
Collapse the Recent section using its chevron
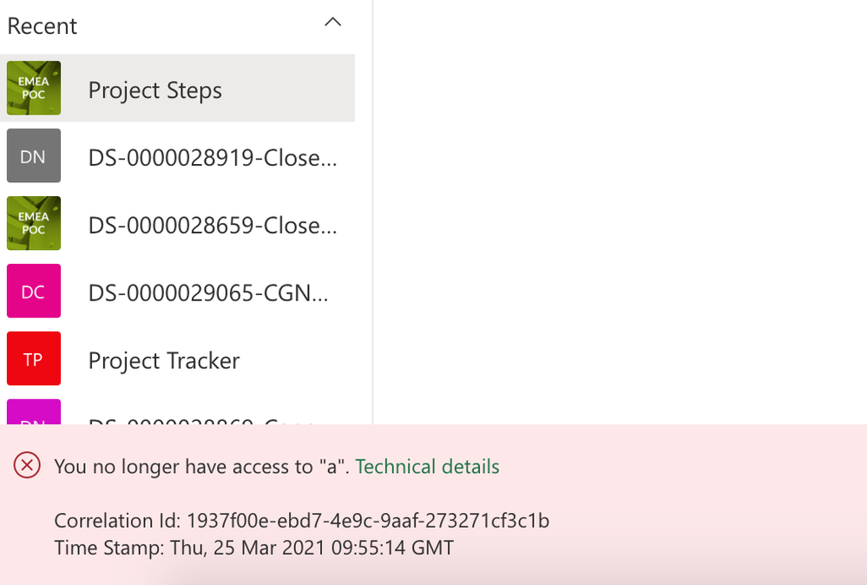point(333,23)
